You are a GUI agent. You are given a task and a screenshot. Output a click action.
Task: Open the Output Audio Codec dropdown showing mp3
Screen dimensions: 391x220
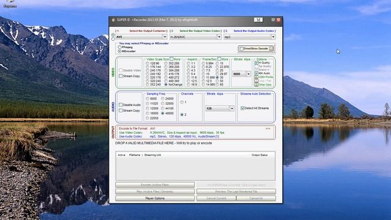click(x=249, y=37)
